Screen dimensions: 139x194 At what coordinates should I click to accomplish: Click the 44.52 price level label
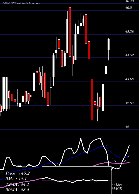(x=130, y=55)
